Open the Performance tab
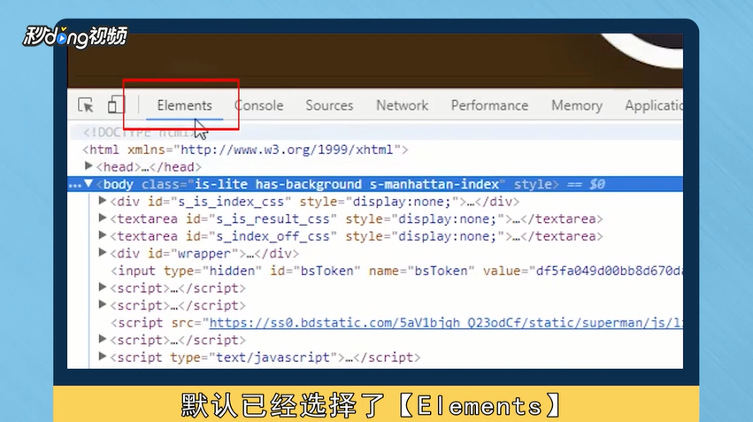 489,105
